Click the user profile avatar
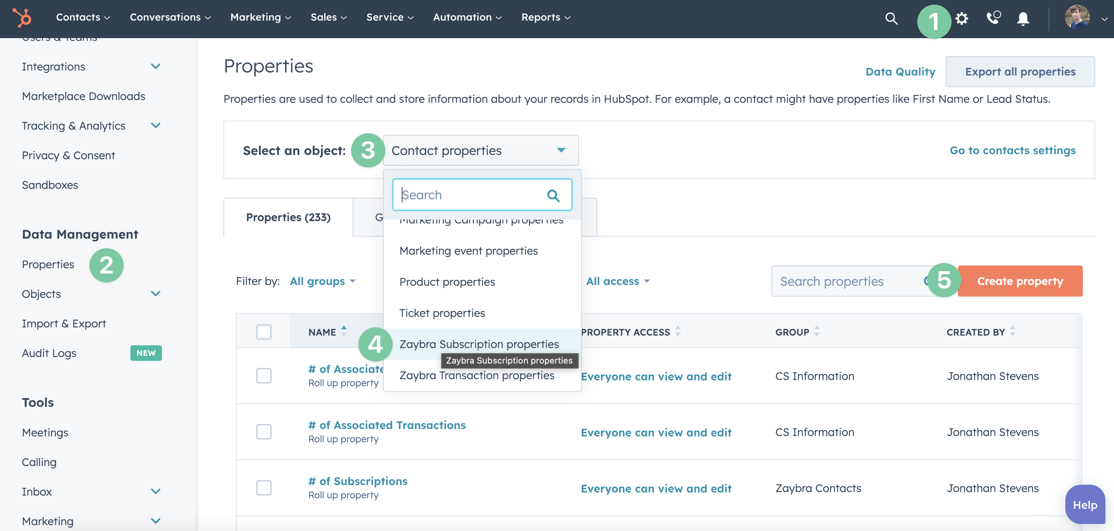The height and width of the screenshot is (531, 1114). pos(1077,17)
